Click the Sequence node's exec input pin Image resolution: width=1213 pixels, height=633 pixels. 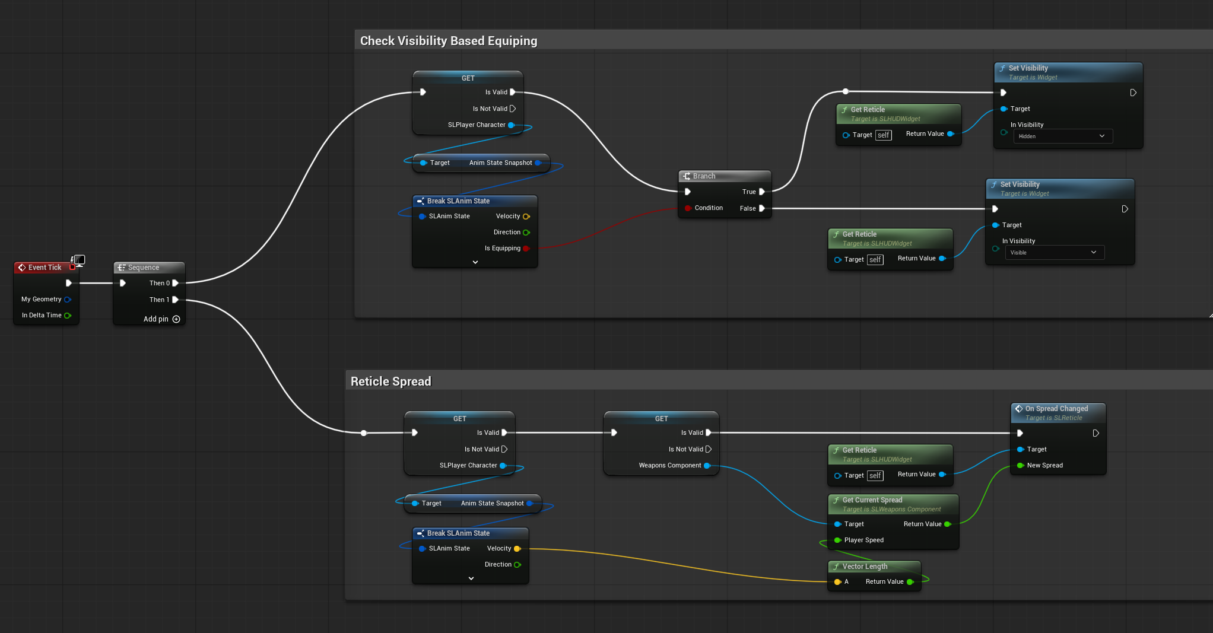(123, 283)
